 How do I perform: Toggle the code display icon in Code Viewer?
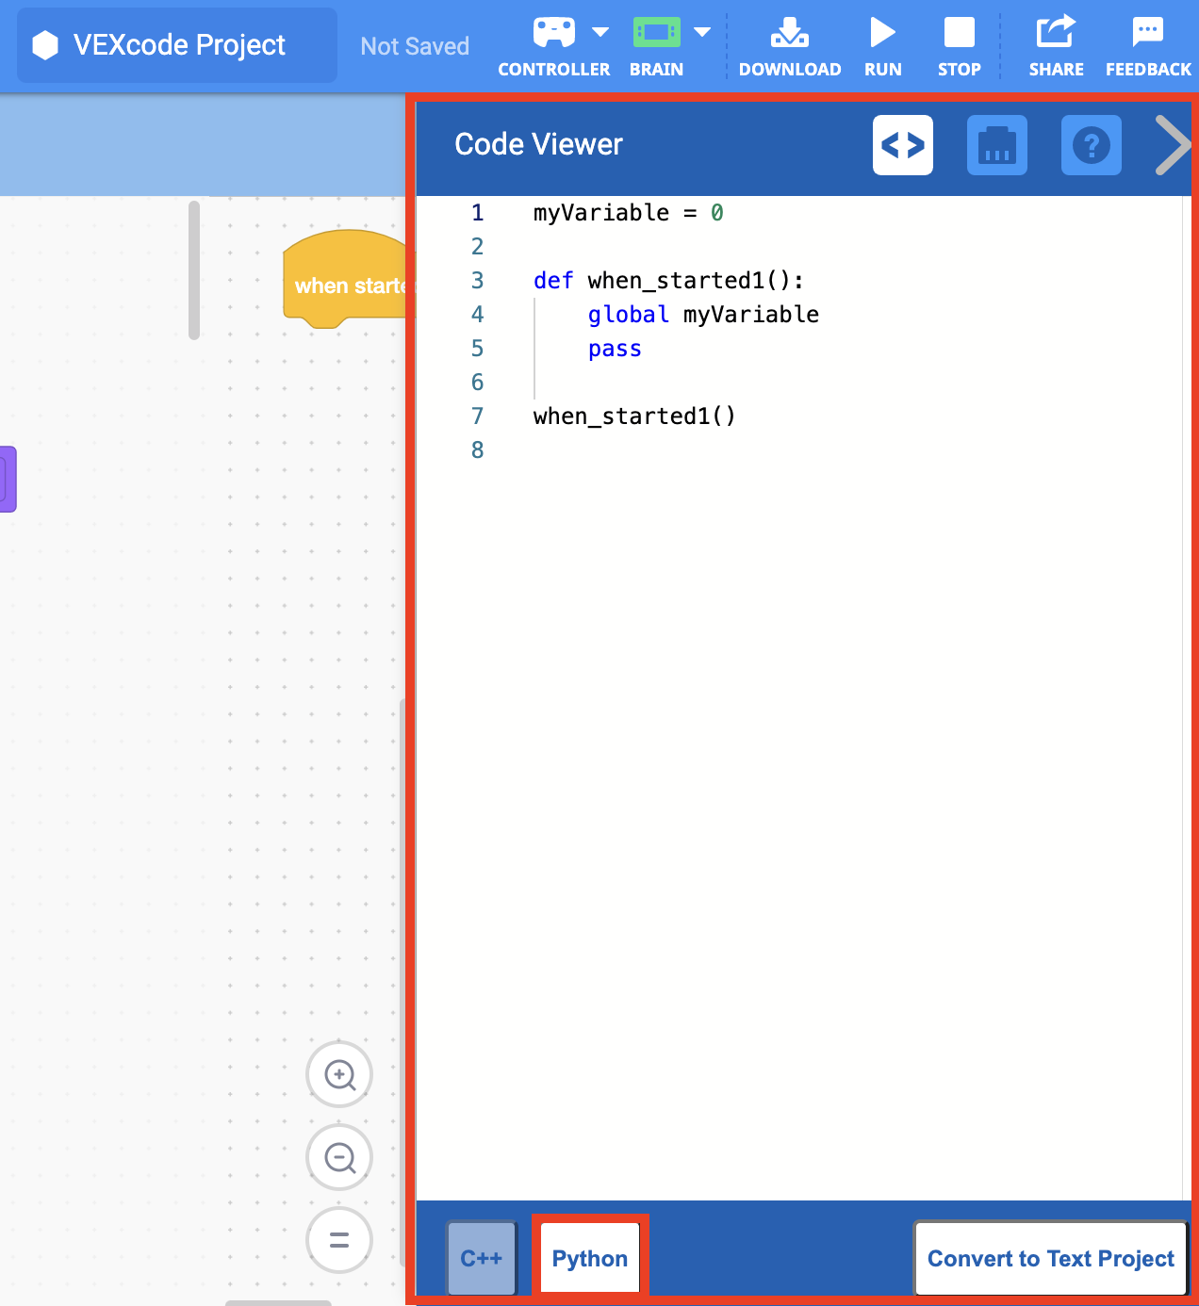click(x=902, y=145)
